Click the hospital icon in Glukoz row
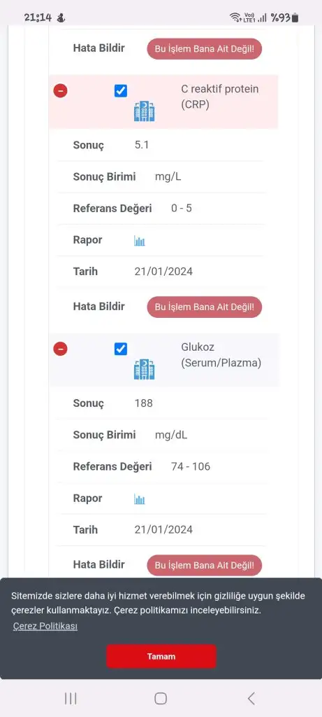322x717 pixels. 144,370
